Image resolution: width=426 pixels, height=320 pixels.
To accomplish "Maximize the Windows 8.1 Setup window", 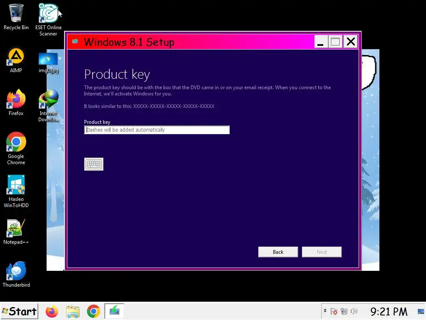I will coord(335,42).
